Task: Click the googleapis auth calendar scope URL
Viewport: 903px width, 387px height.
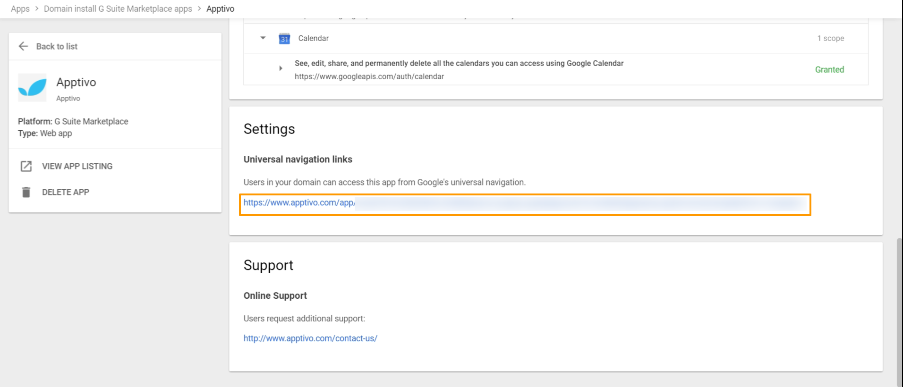Action: [369, 76]
